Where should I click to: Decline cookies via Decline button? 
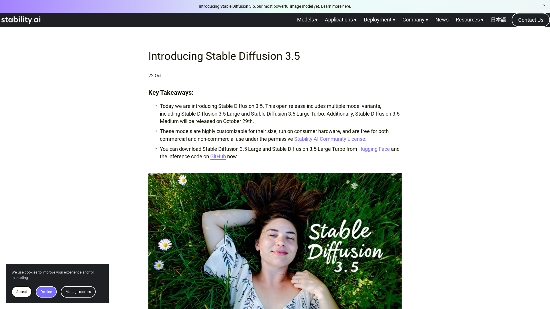[46, 292]
